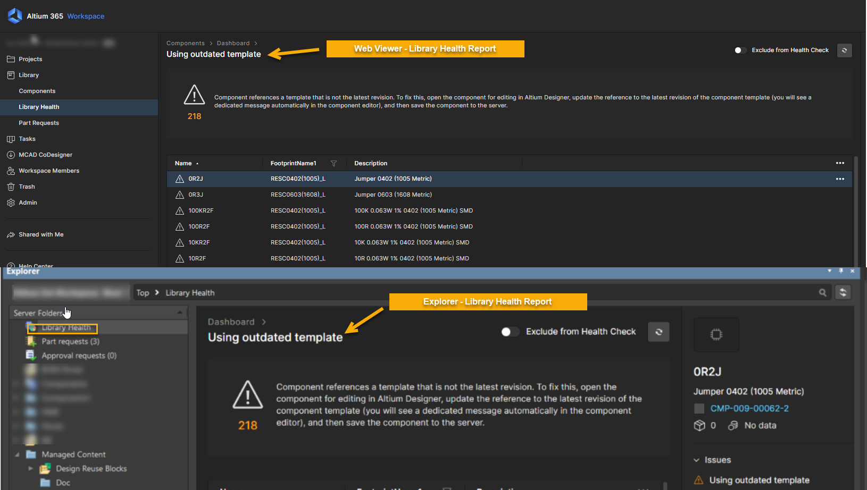This screenshot has height=490, width=867.
Task: Click the Shared with Me icon
Action: point(11,234)
